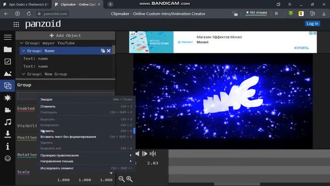Open the Panzoid apps grid menu
The width and height of the screenshot is (330, 186).
(16, 24)
